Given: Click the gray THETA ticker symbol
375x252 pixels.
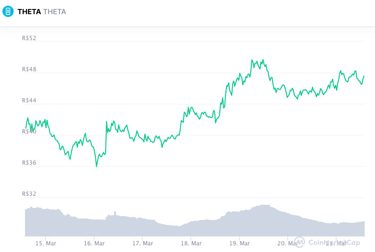Looking at the screenshot, I should (x=55, y=12).
